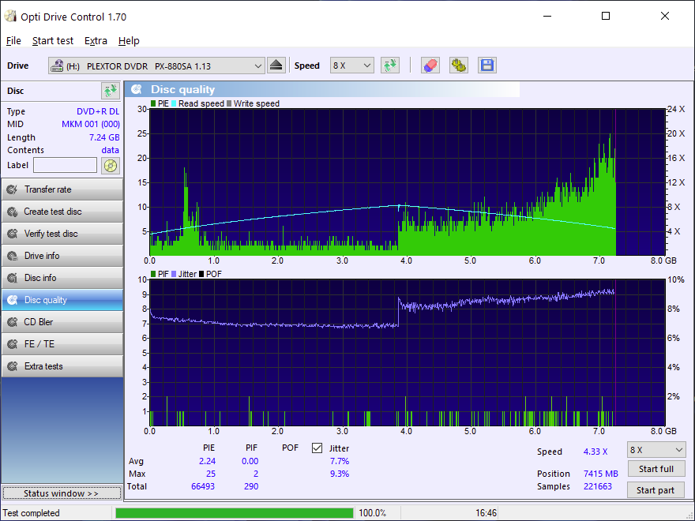Open the Transfer rate test
Image resolution: width=695 pixels, height=521 pixels.
[x=62, y=189]
